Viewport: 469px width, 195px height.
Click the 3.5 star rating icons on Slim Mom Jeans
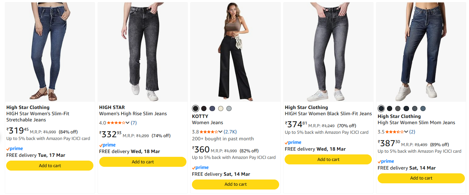coord(394,132)
